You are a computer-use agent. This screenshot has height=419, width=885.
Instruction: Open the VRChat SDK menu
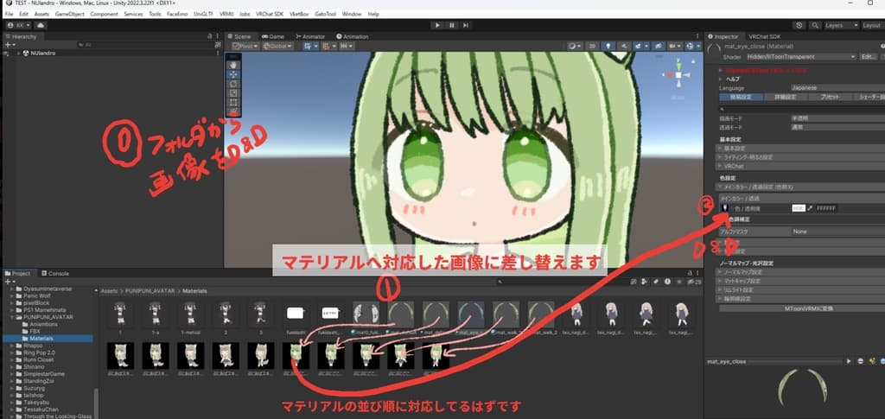coord(270,14)
